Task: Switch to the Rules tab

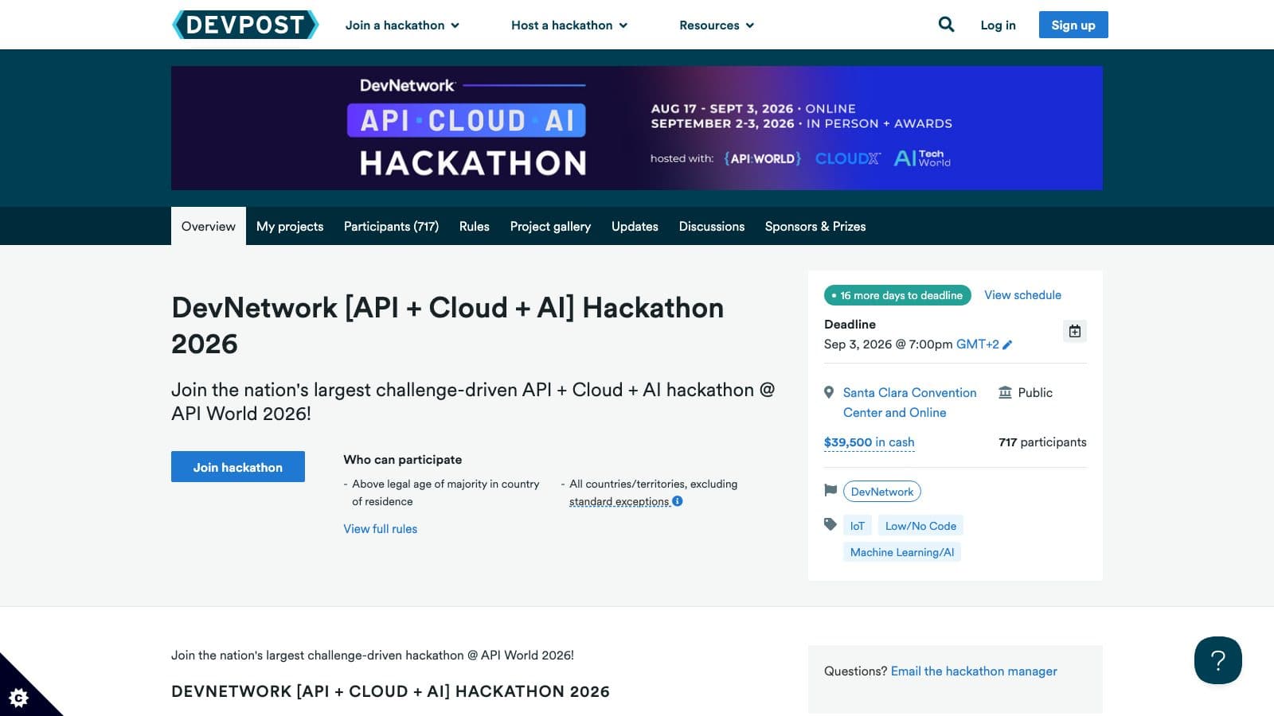Action: tap(475, 226)
